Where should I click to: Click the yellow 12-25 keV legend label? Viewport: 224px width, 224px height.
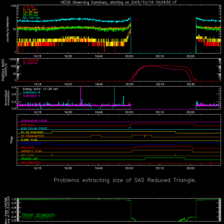pyautogui.click(x=31, y=12)
